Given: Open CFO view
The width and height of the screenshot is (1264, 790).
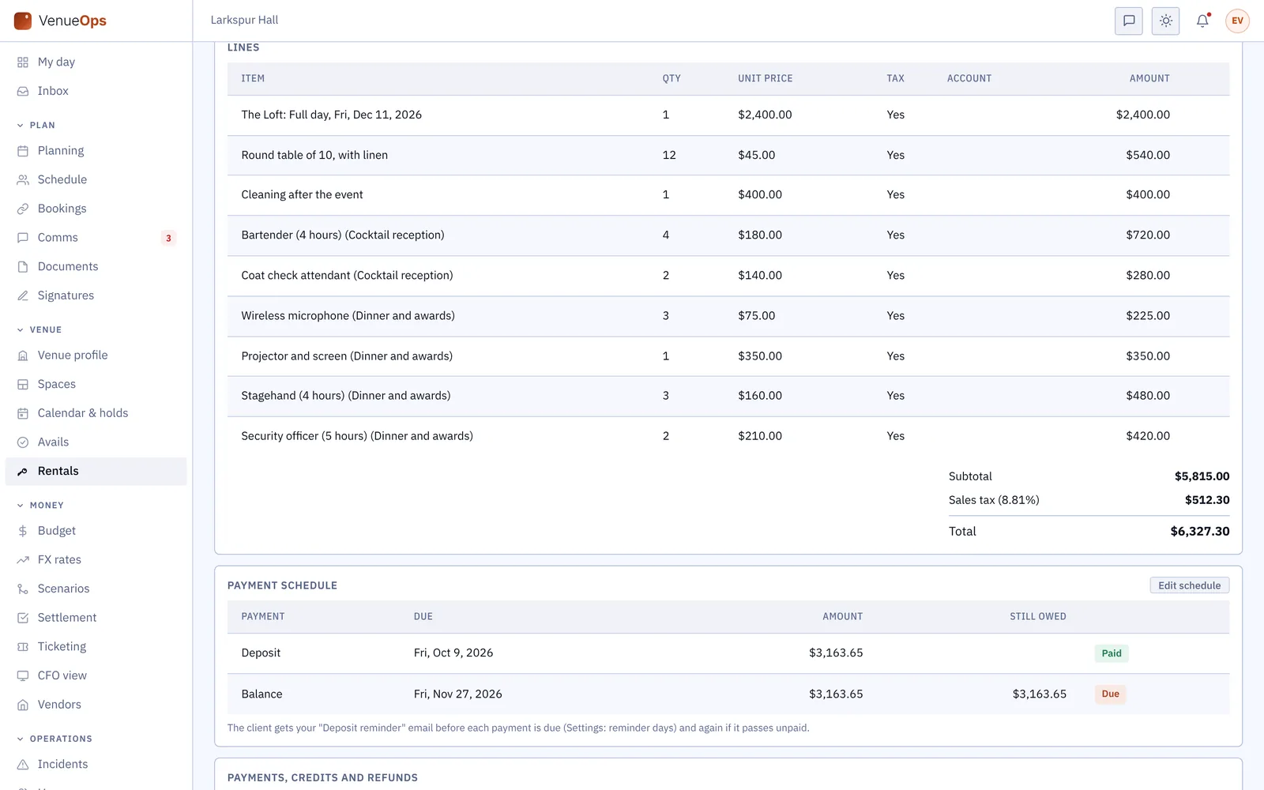Looking at the screenshot, I should pyautogui.click(x=96, y=676).
